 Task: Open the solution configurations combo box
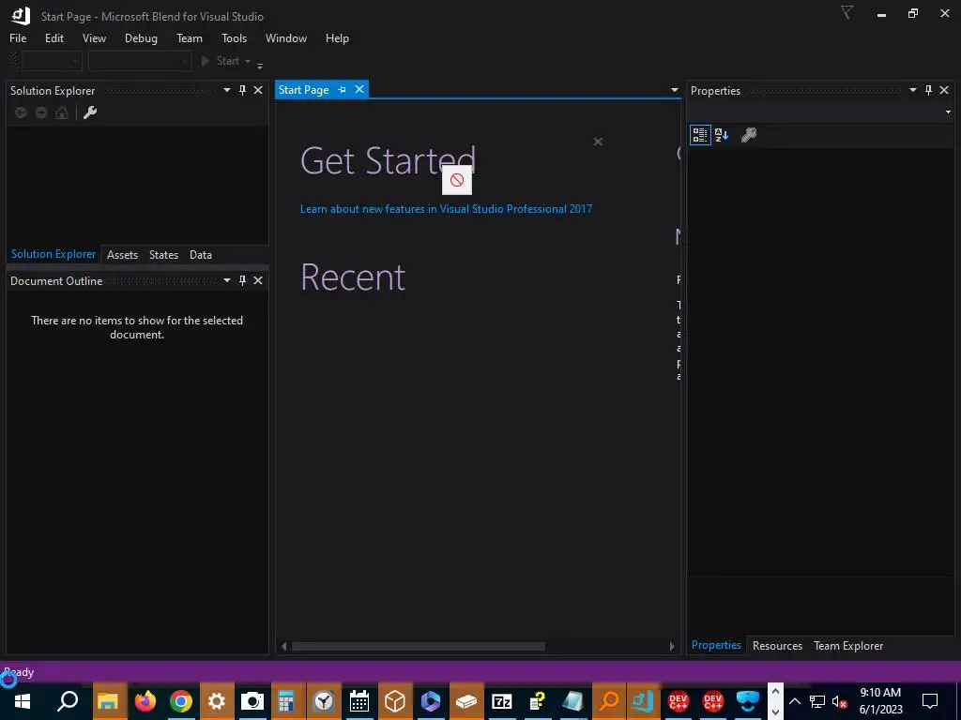pyautogui.click(x=52, y=61)
